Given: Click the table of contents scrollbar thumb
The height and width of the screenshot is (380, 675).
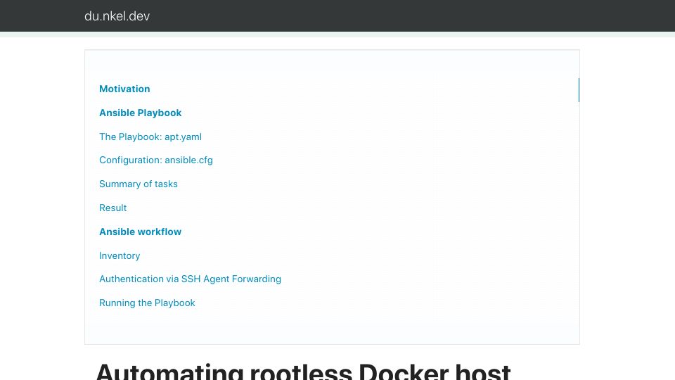Looking at the screenshot, I should pyautogui.click(x=579, y=90).
